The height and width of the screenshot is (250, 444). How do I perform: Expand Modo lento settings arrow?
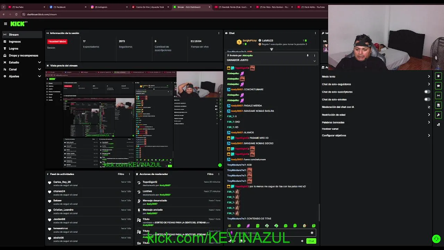(429, 76)
